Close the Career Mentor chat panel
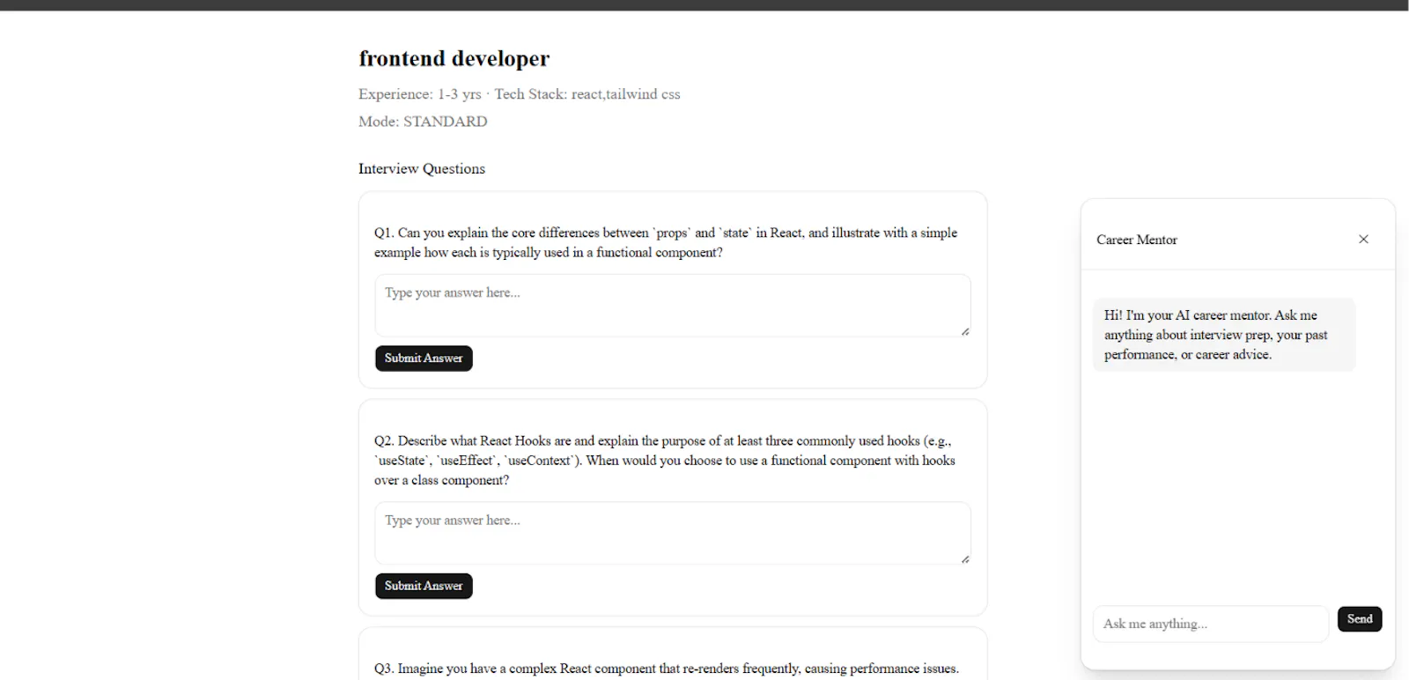1409x680 pixels. click(x=1363, y=240)
